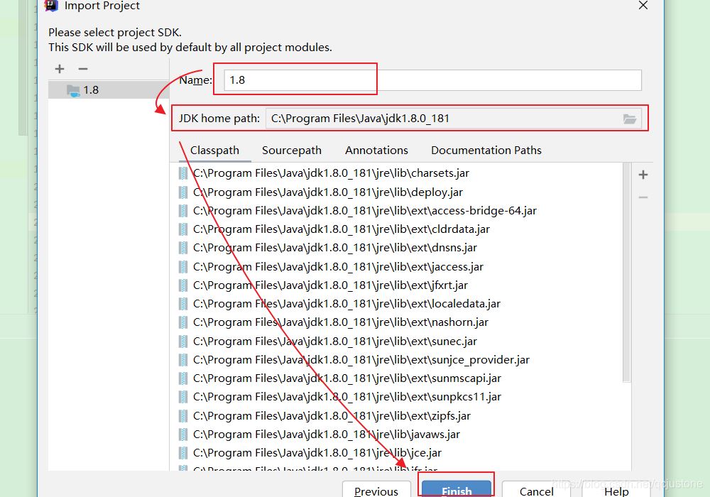Image resolution: width=710 pixels, height=497 pixels.
Task: Close the Import Project dialog
Action: (643, 6)
